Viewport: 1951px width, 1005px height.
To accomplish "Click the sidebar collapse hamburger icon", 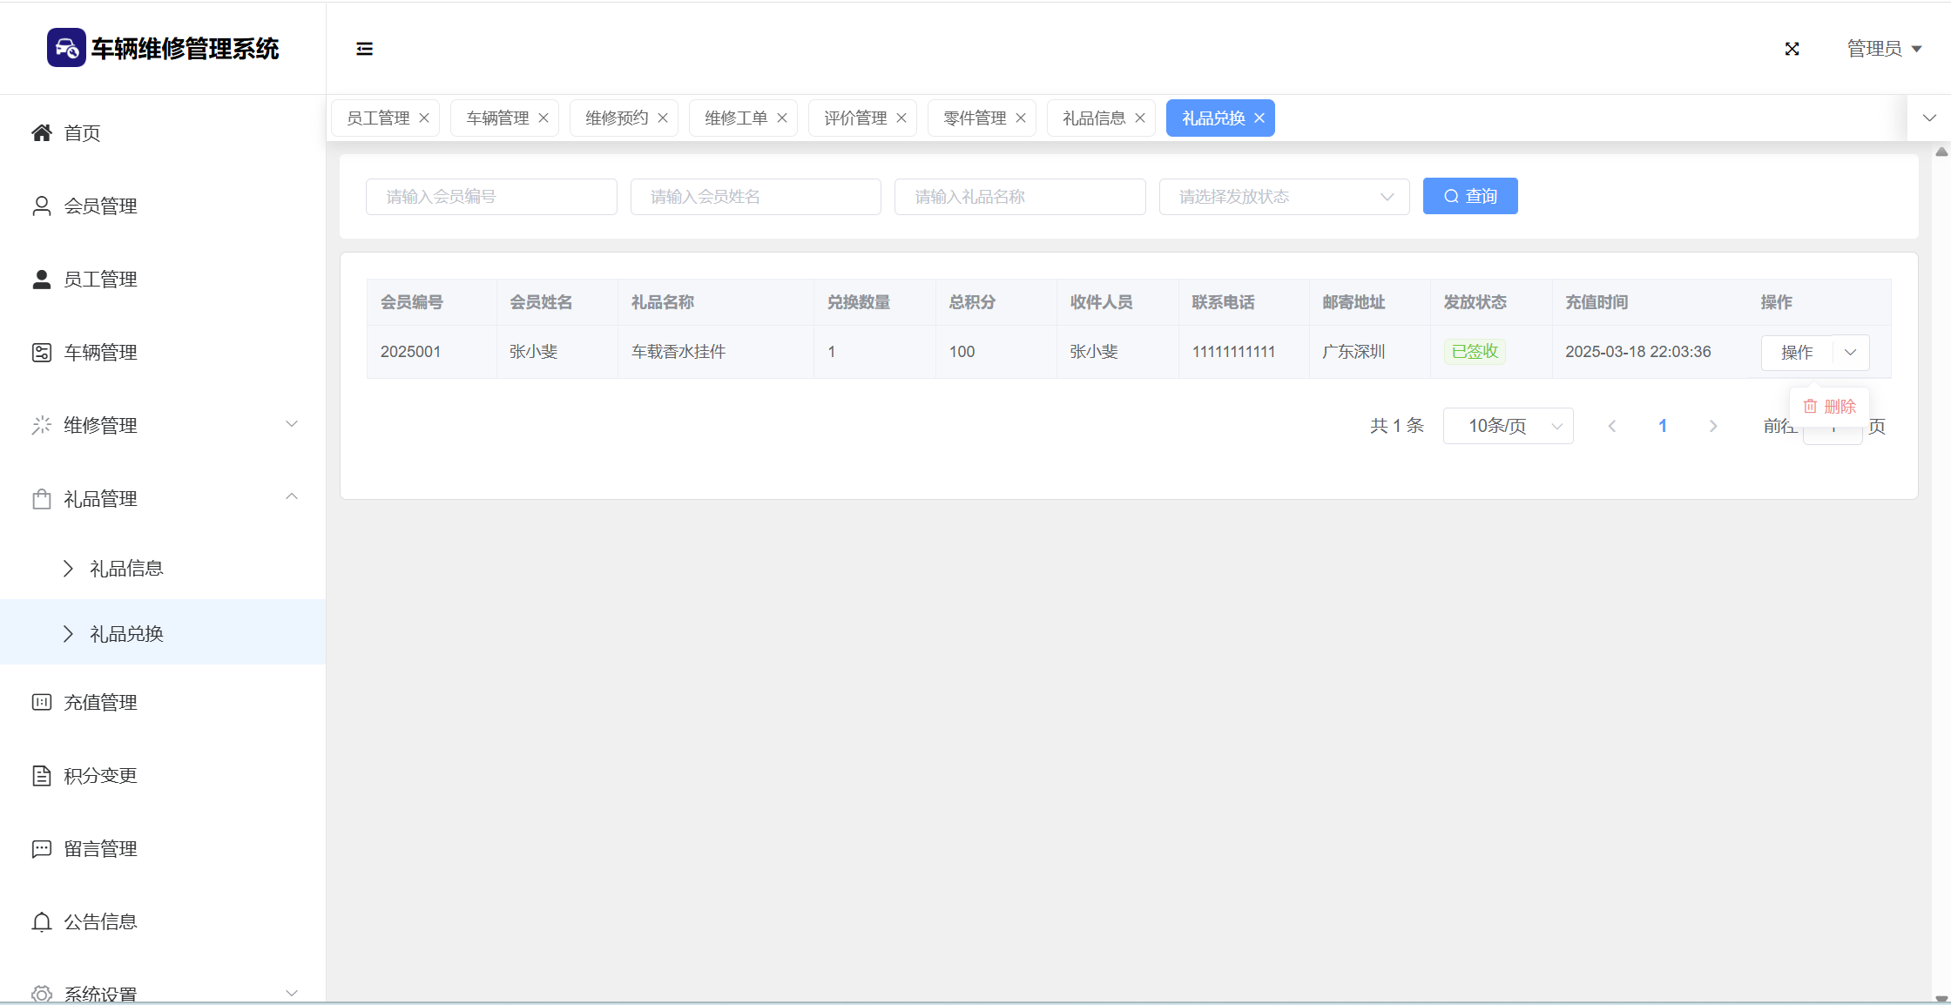I will pyautogui.click(x=364, y=49).
